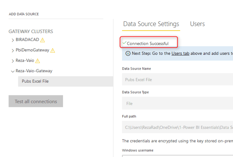
Task: Select Pubs Excel File data source
Action: [35, 81]
